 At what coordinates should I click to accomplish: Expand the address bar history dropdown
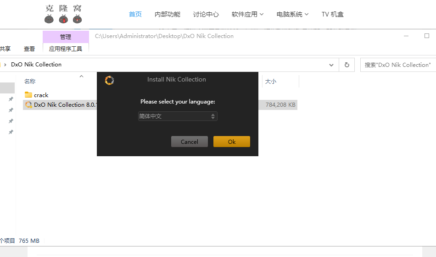(331, 65)
